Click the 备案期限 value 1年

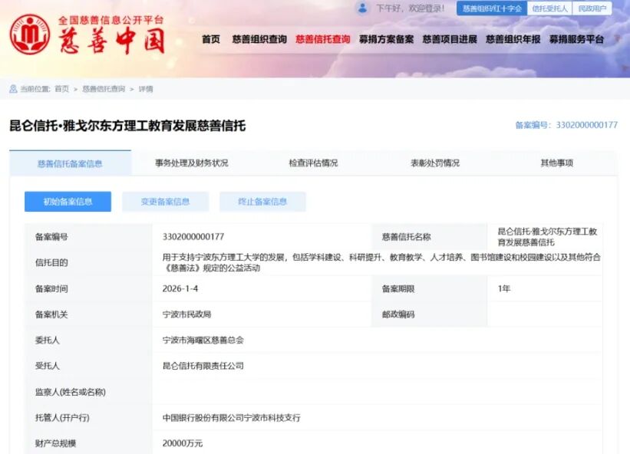pos(504,288)
